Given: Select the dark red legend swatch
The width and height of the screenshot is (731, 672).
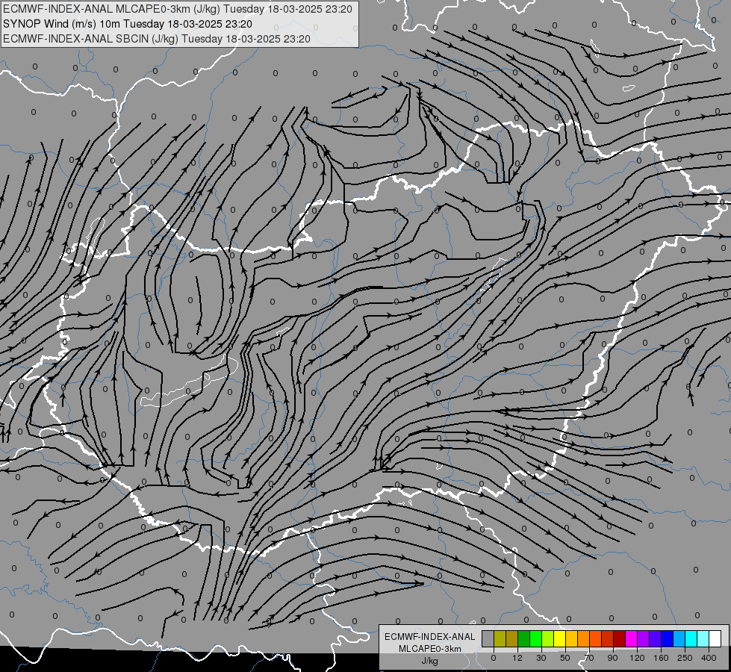Looking at the screenshot, I should point(620,638).
